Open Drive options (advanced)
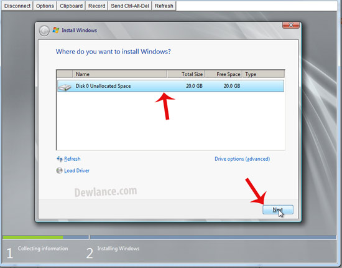342x268 pixels. (x=243, y=159)
